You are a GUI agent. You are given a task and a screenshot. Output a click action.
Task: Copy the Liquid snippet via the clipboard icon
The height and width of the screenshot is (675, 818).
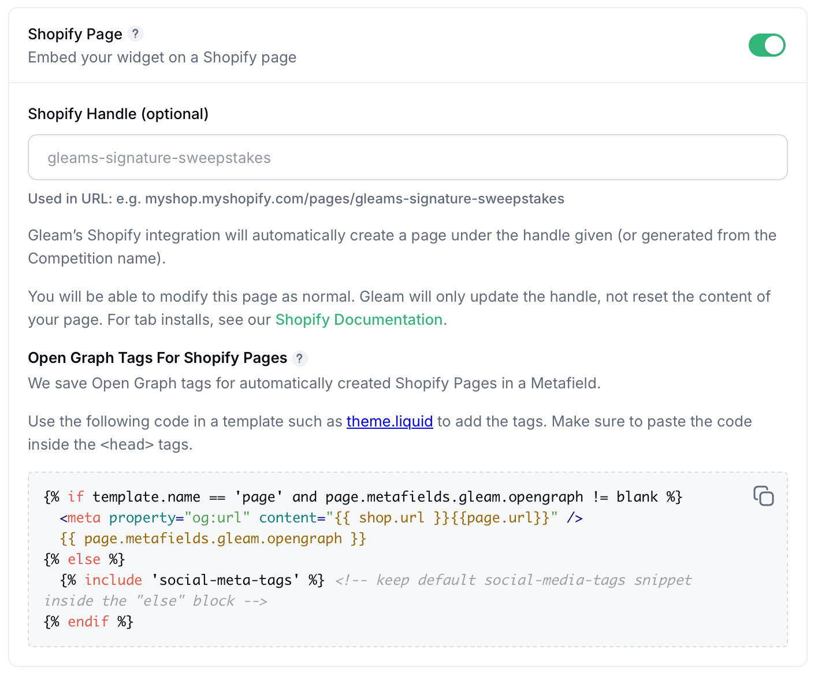click(x=763, y=496)
